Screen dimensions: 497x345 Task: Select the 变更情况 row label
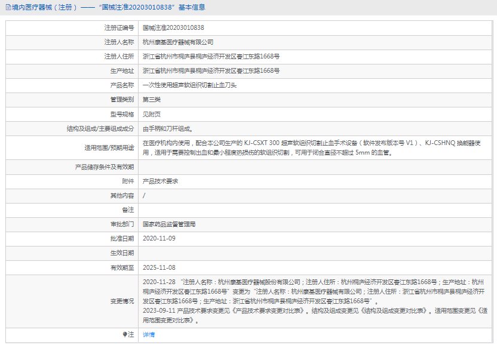122,301
